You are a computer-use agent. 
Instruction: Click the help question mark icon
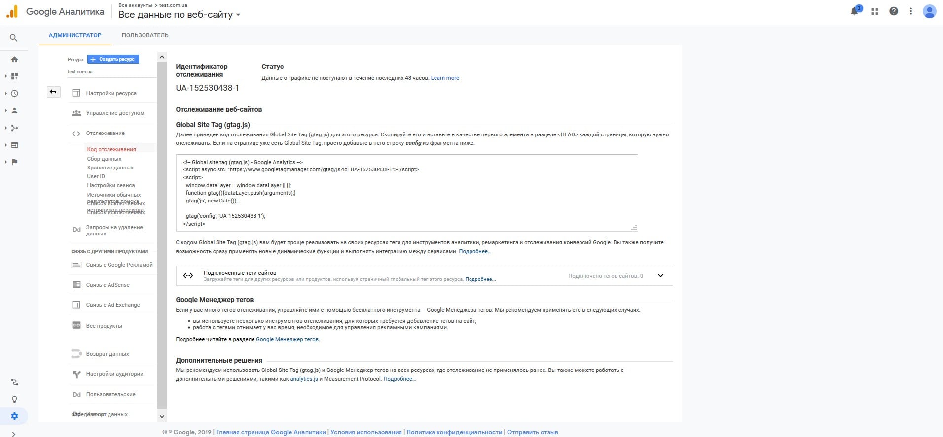click(894, 11)
